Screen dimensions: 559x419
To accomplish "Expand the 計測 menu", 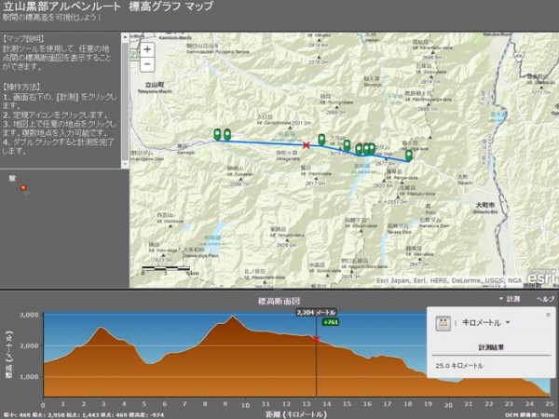I will [510, 299].
